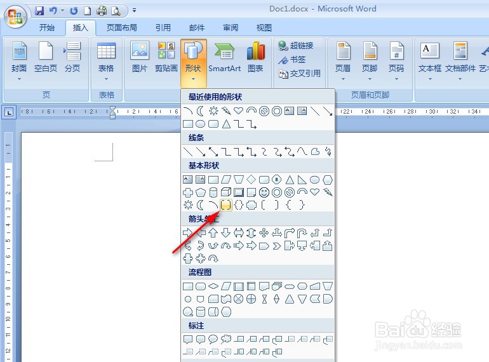Insert a SmartArt graphic
The width and height of the screenshot is (489, 362).
pos(225,57)
